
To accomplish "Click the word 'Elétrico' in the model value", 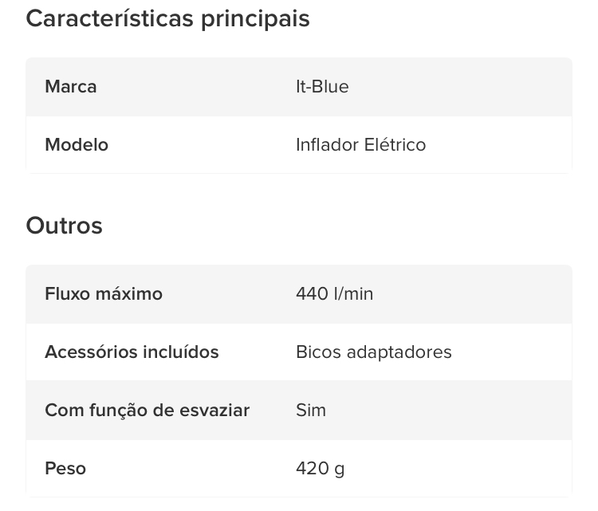I will (x=395, y=145).
